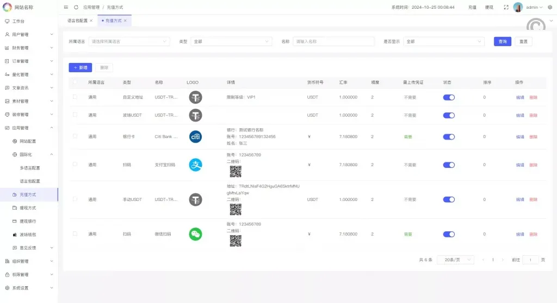Toggle the status switch for the Citi Bank row
The width and height of the screenshot is (557, 303).
point(449,137)
